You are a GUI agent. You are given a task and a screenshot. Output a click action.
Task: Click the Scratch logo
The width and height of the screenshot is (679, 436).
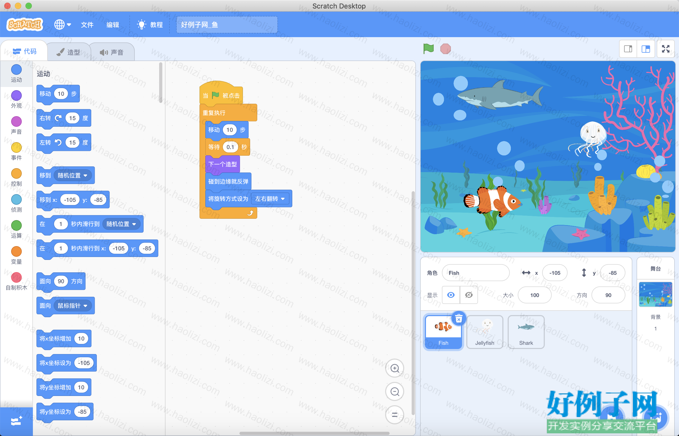[x=25, y=25]
